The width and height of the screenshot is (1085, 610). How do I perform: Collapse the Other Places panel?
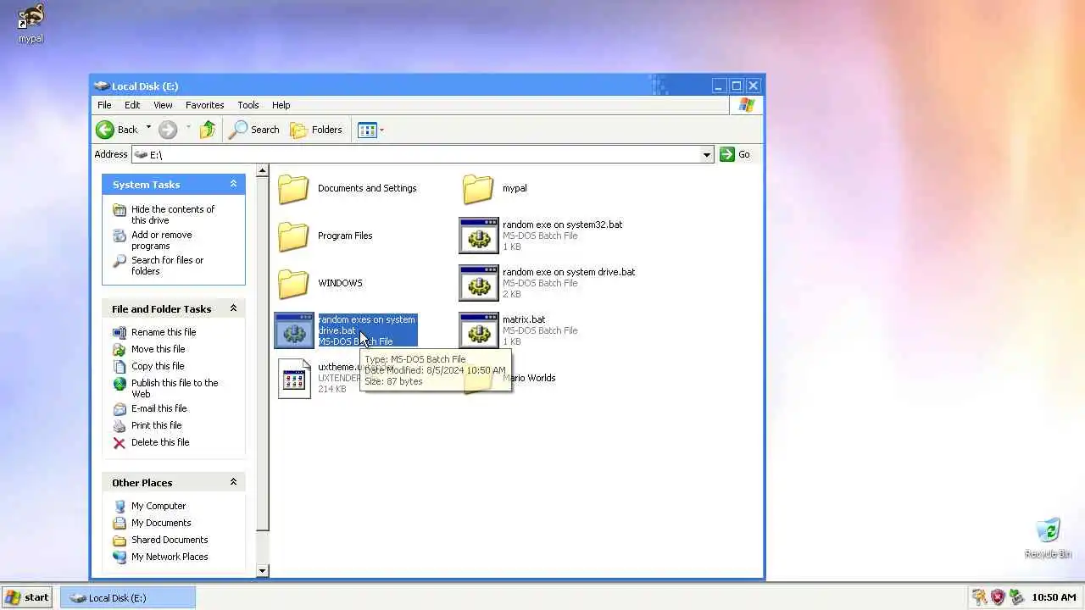point(233,482)
